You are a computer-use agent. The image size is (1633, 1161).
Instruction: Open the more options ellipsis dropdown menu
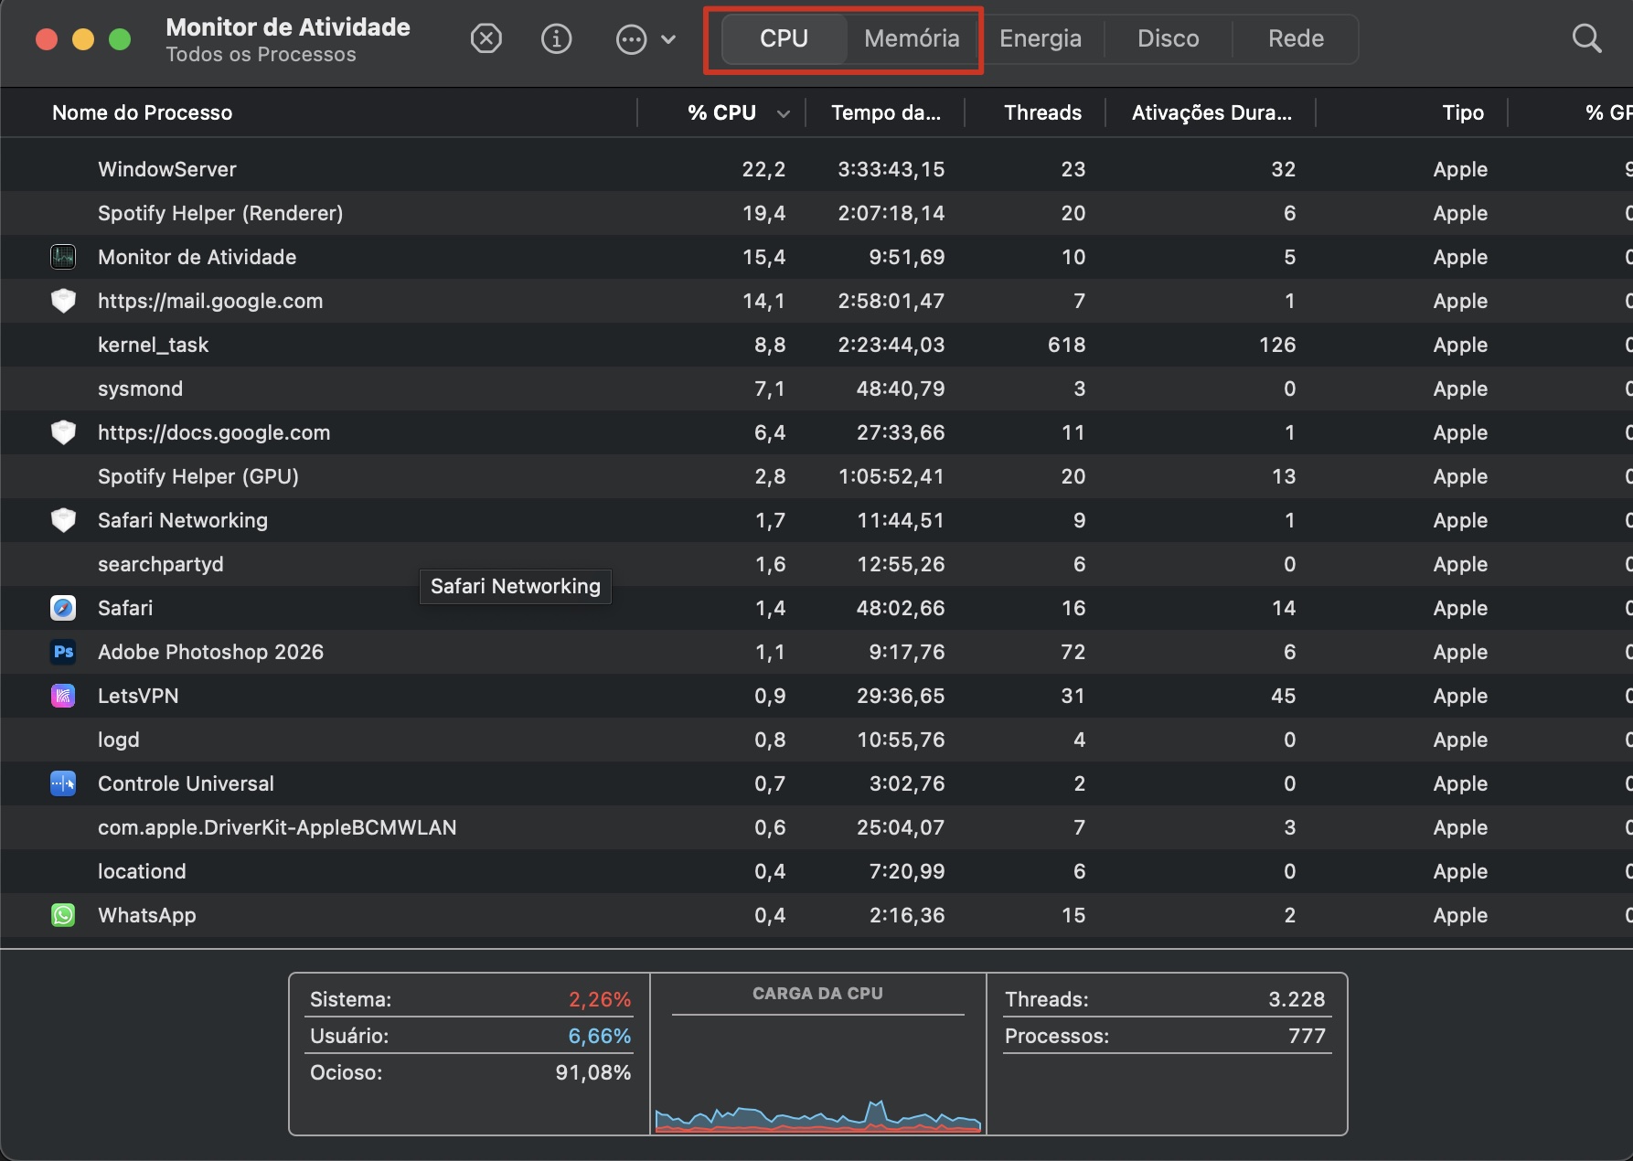coord(631,38)
